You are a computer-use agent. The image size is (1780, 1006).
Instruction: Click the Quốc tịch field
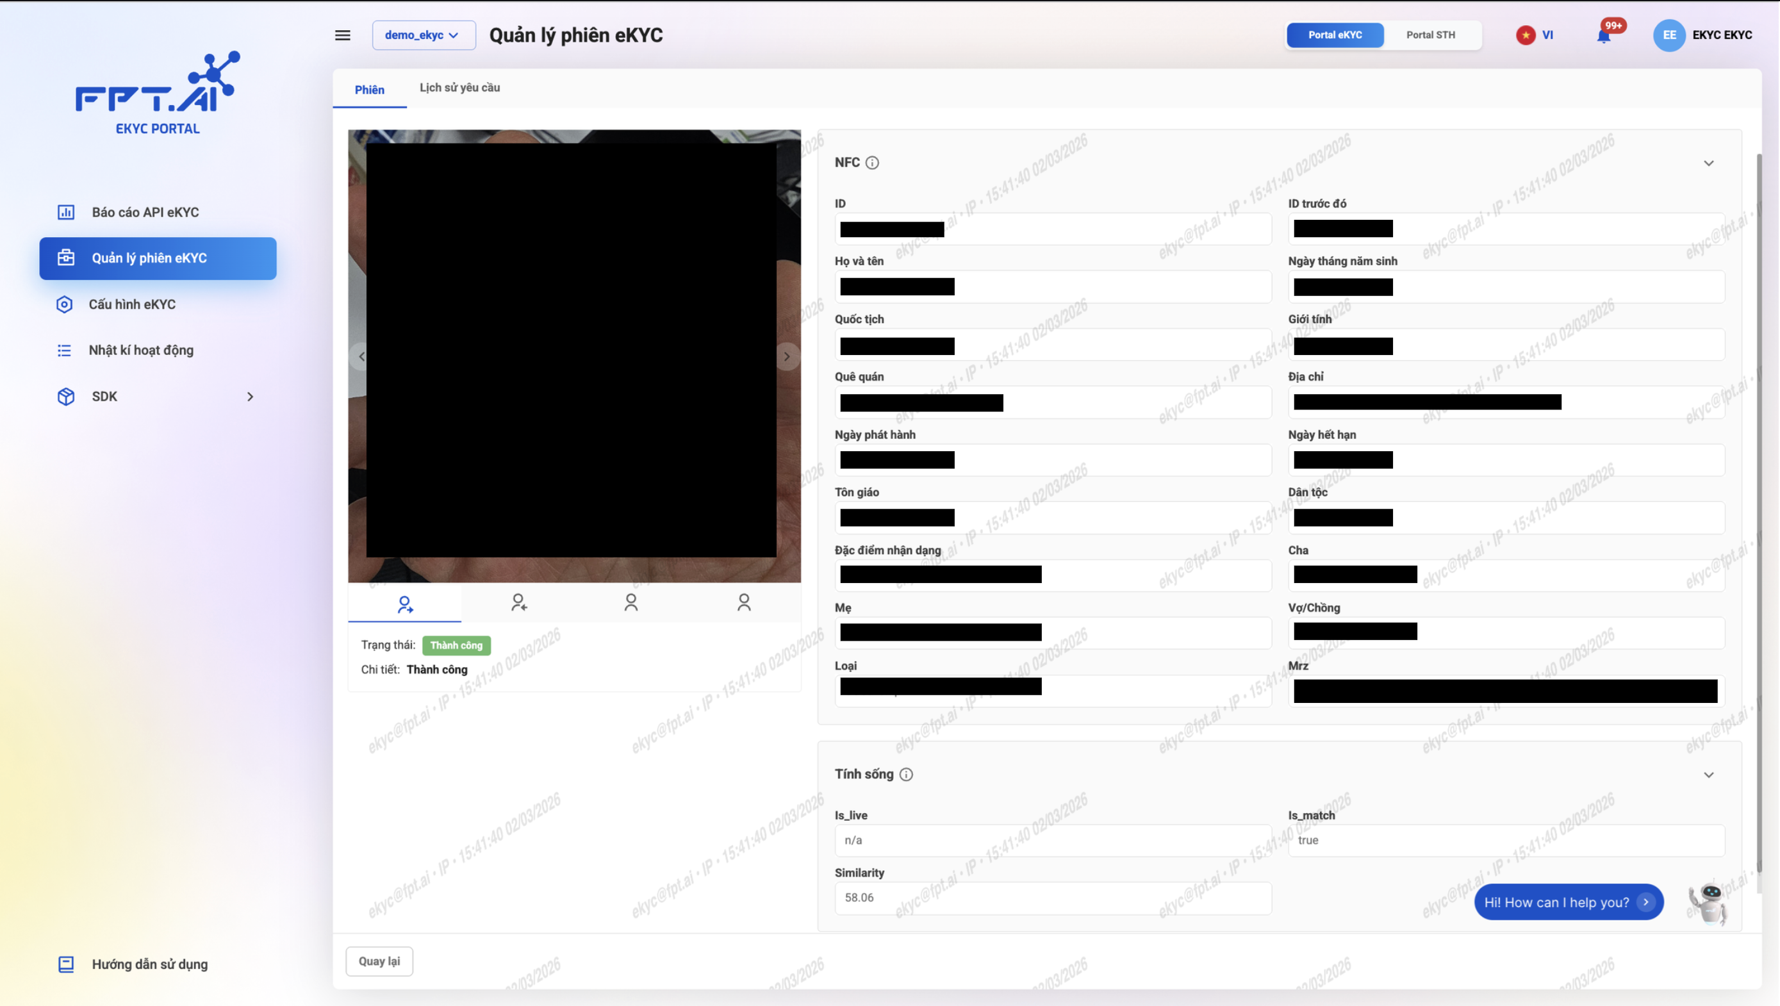[1053, 345]
